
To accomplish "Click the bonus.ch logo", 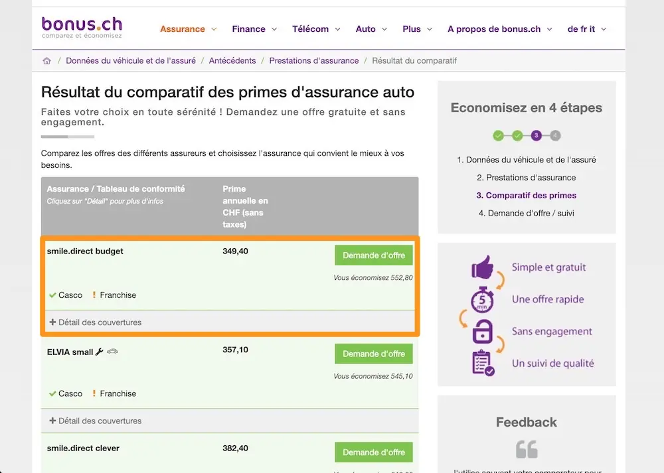I will 82,27.
